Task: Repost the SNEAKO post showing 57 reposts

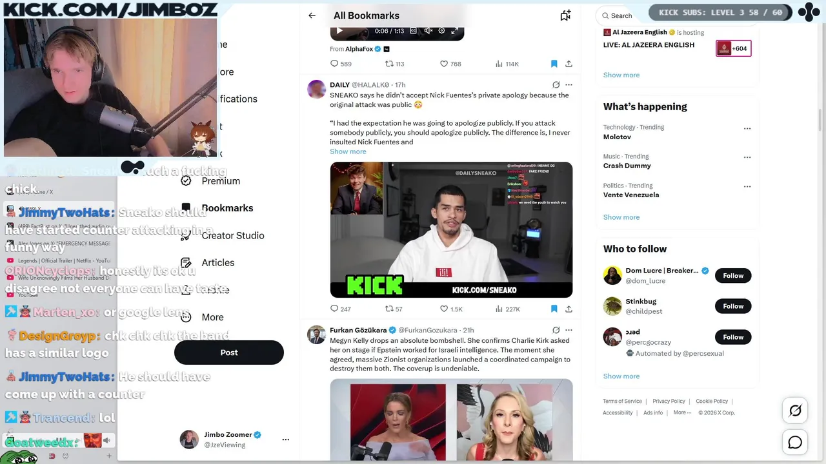Action: (394, 309)
